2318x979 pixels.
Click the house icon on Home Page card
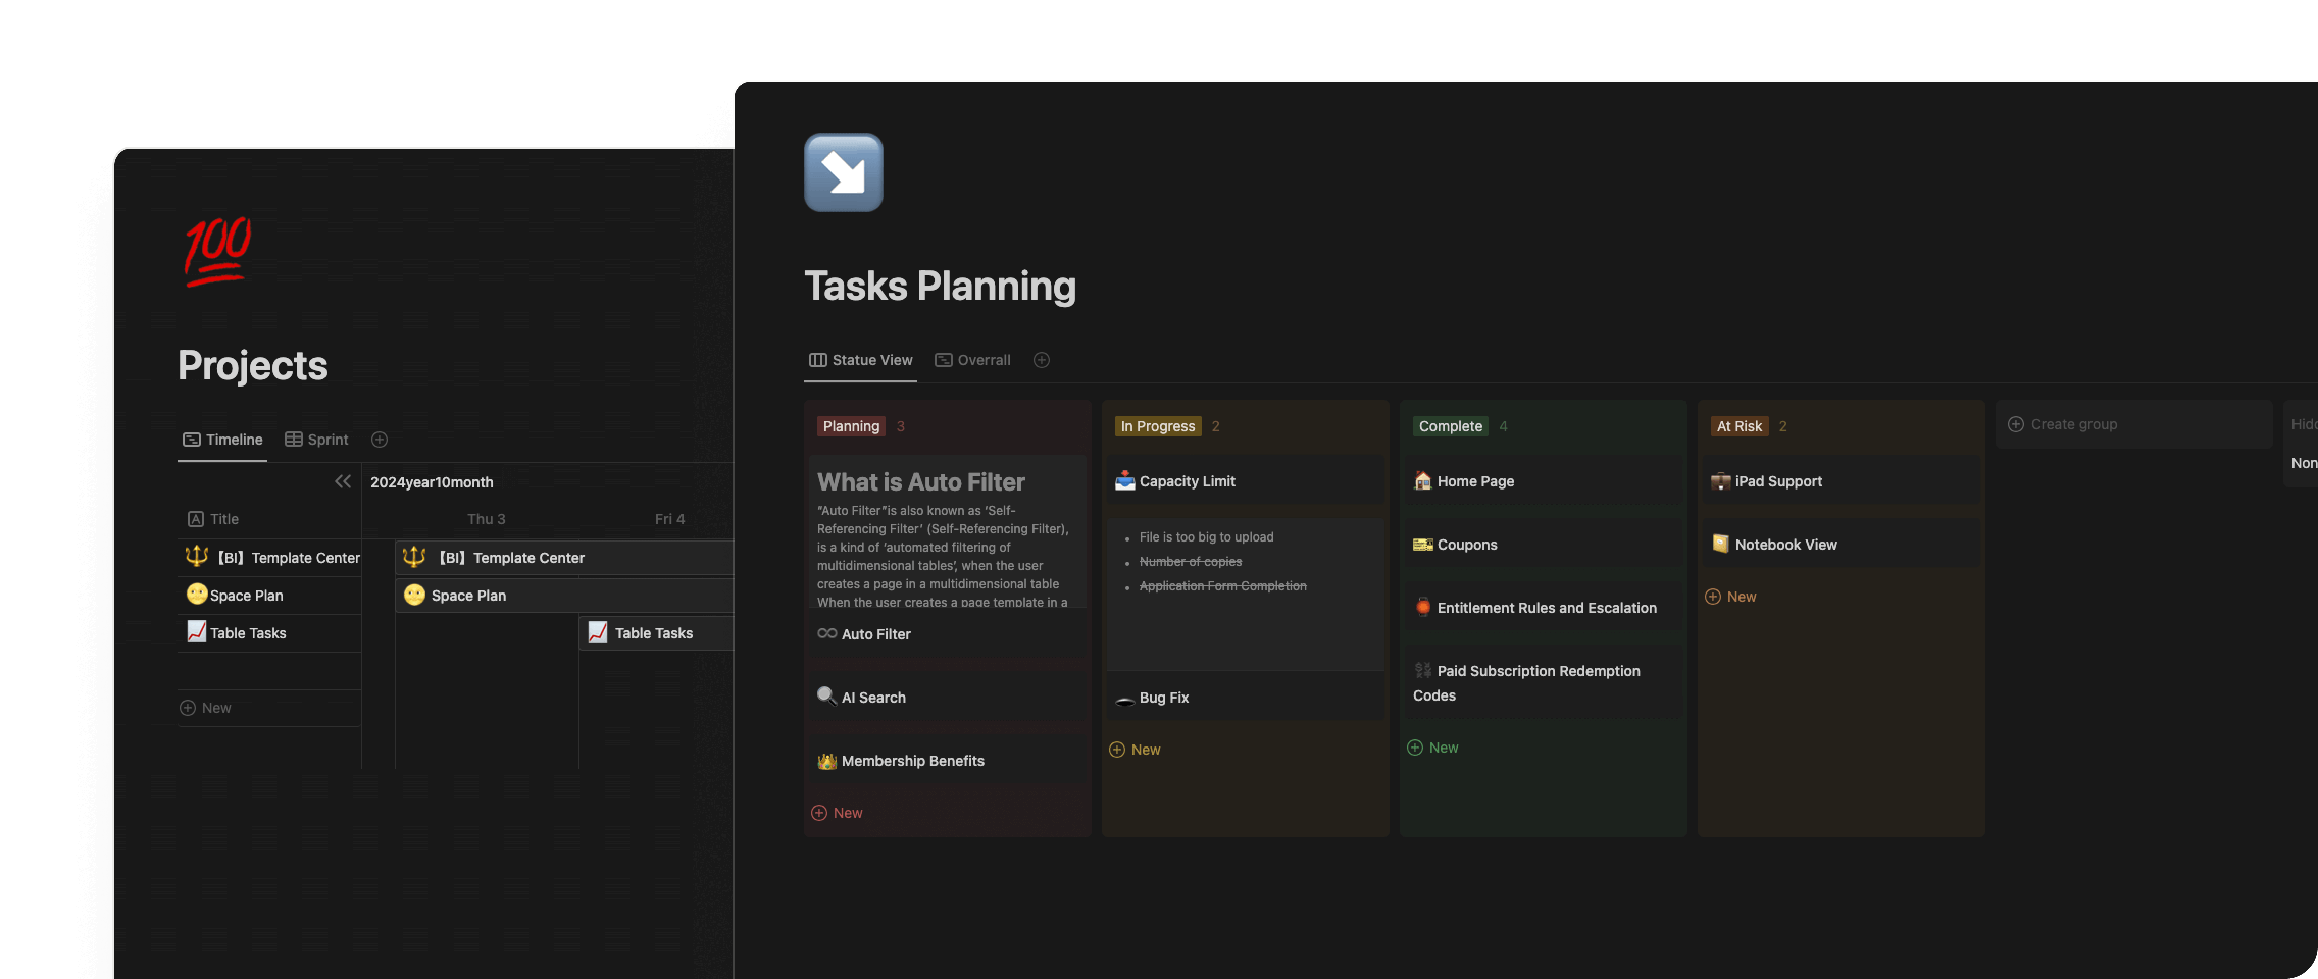pos(1422,481)
